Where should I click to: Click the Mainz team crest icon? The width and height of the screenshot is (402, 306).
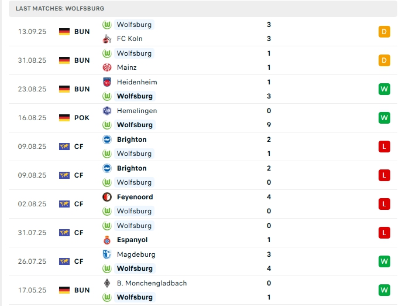coord(107,67)
